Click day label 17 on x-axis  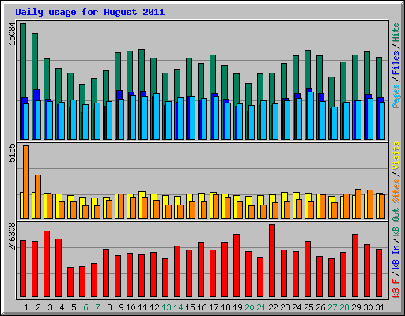pos(214,307)
